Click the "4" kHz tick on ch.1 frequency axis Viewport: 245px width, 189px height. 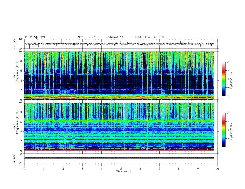[x=22, y=81]
